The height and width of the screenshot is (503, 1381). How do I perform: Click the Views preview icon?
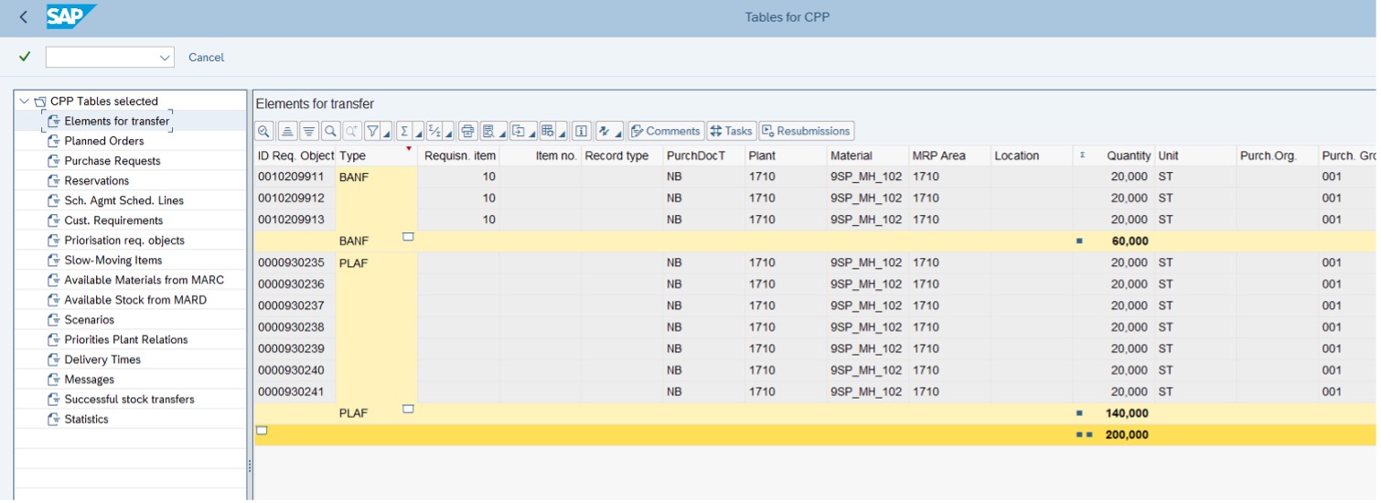click(x=488, y=131)
